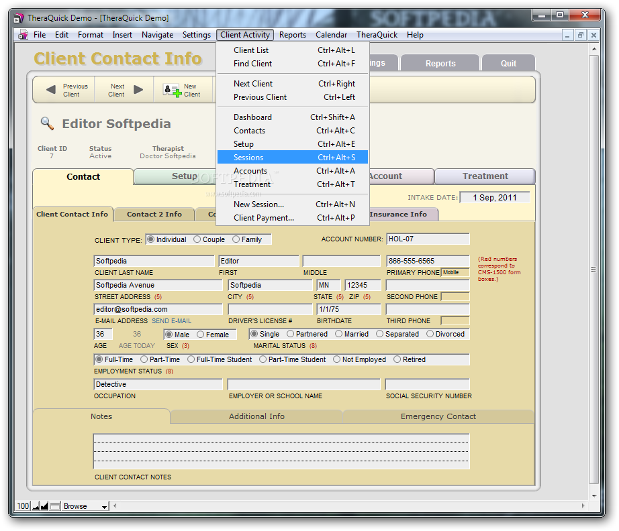Switch to Treatment tab

[x=485, y=176]
